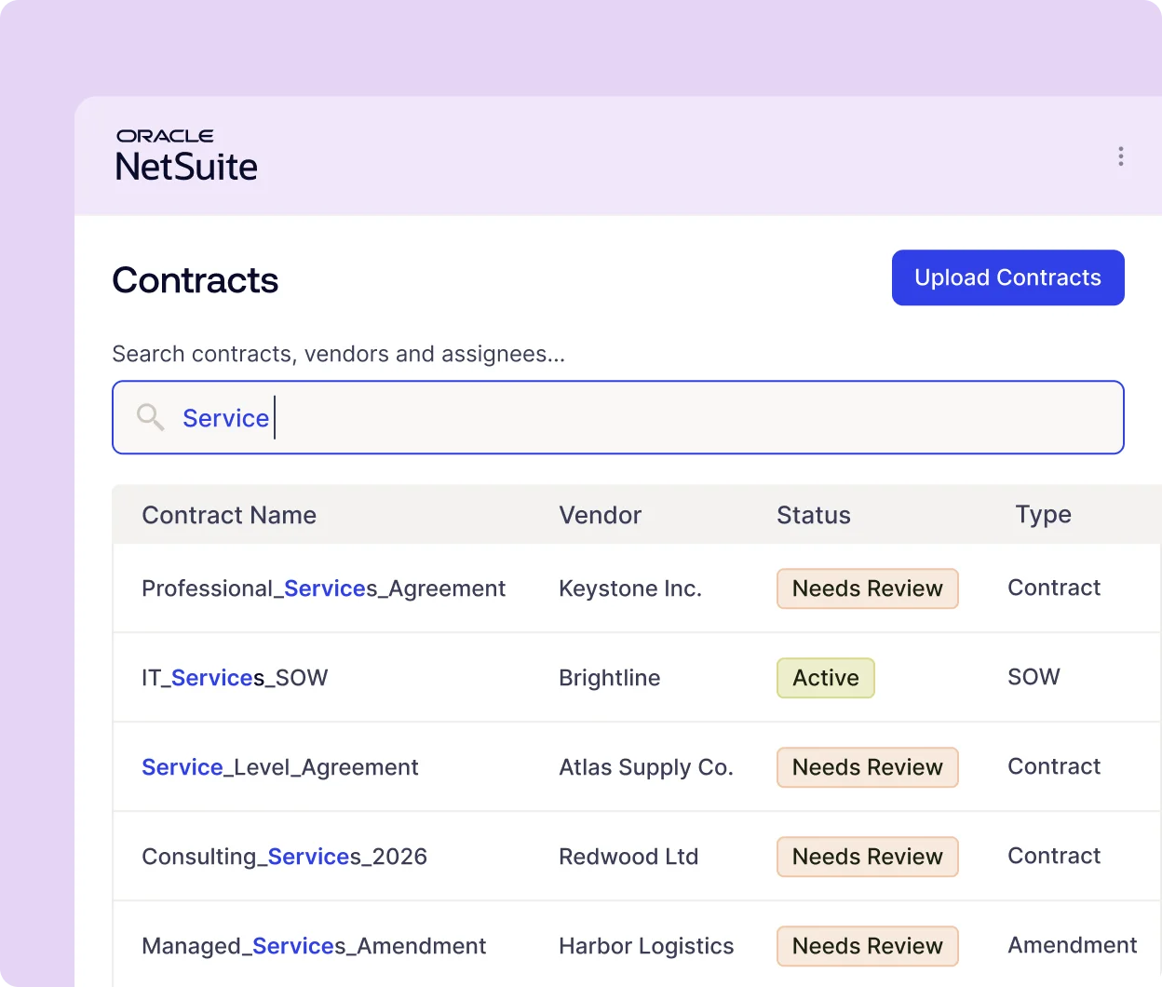Open the three-dot options menu
Viewport: 1162px width, 987px height.
pos(1120,156)
